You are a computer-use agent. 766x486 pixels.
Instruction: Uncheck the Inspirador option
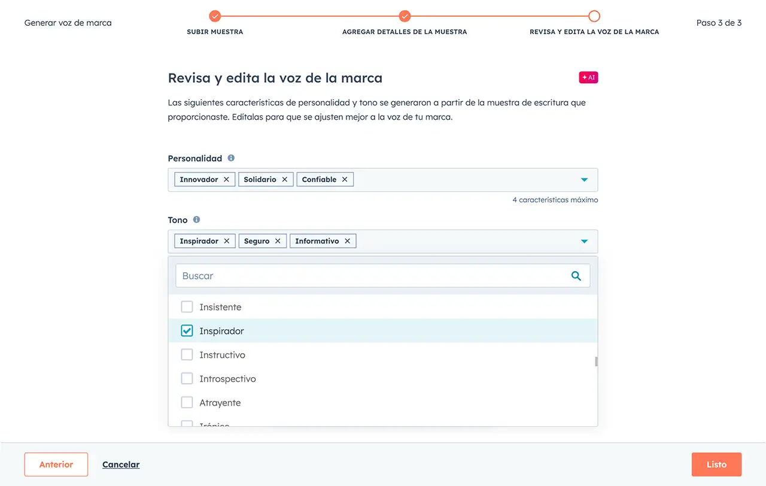point(187,331)
